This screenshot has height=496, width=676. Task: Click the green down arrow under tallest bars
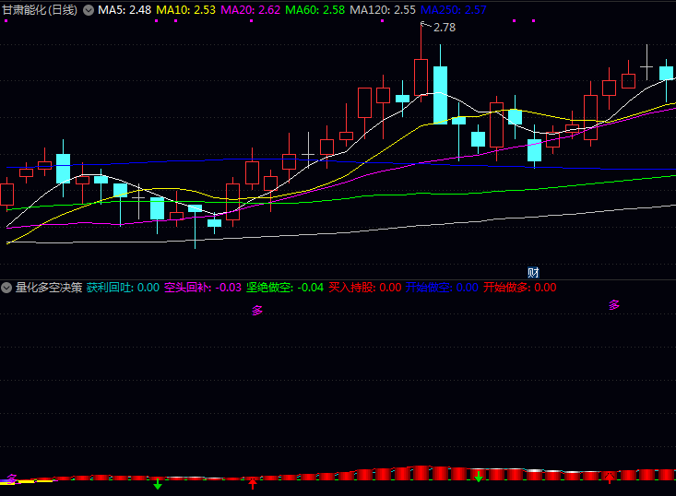tap(478, 476)
